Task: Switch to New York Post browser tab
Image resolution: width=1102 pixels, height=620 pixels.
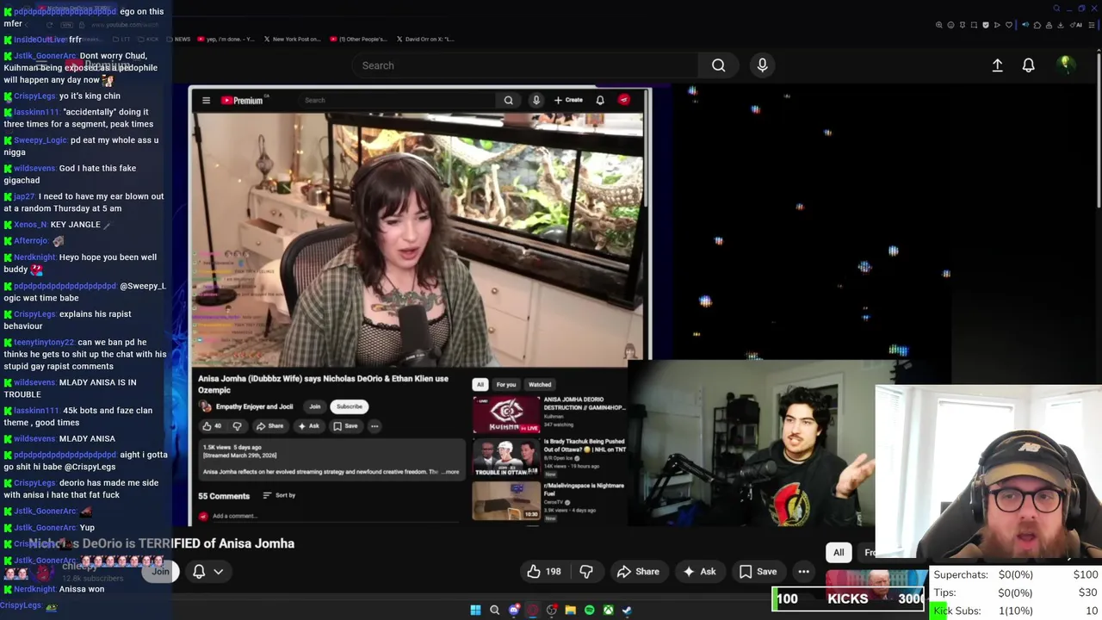Action: (x=292, y=39)
